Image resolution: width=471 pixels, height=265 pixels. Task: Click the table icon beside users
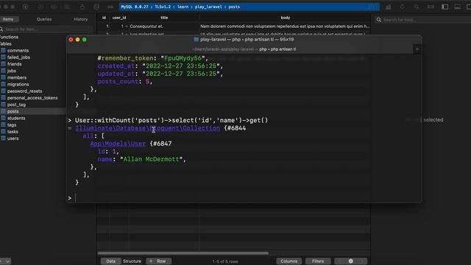[x=3, y=138]
